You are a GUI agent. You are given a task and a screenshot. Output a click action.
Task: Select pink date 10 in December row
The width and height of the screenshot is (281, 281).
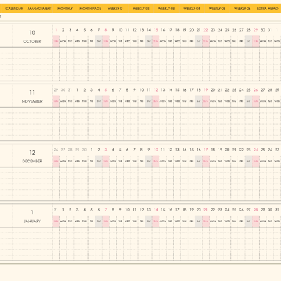click(156, 150)
